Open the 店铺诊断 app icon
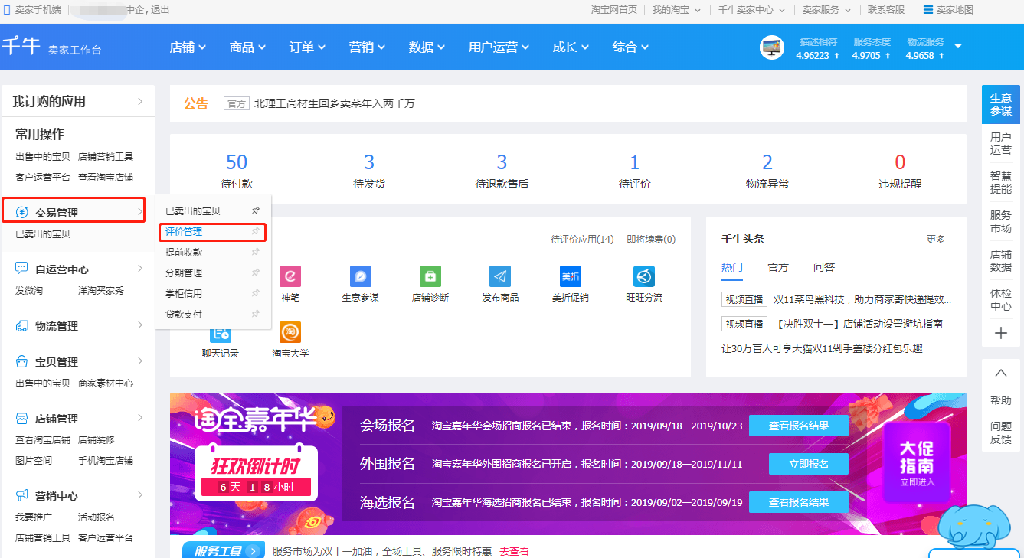 click(430, 276)
